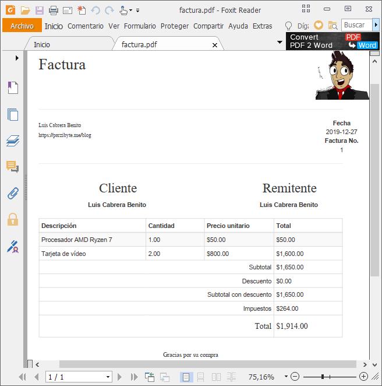
Task: Open the Security padlock panel icon
Action: tap(13, 219)
